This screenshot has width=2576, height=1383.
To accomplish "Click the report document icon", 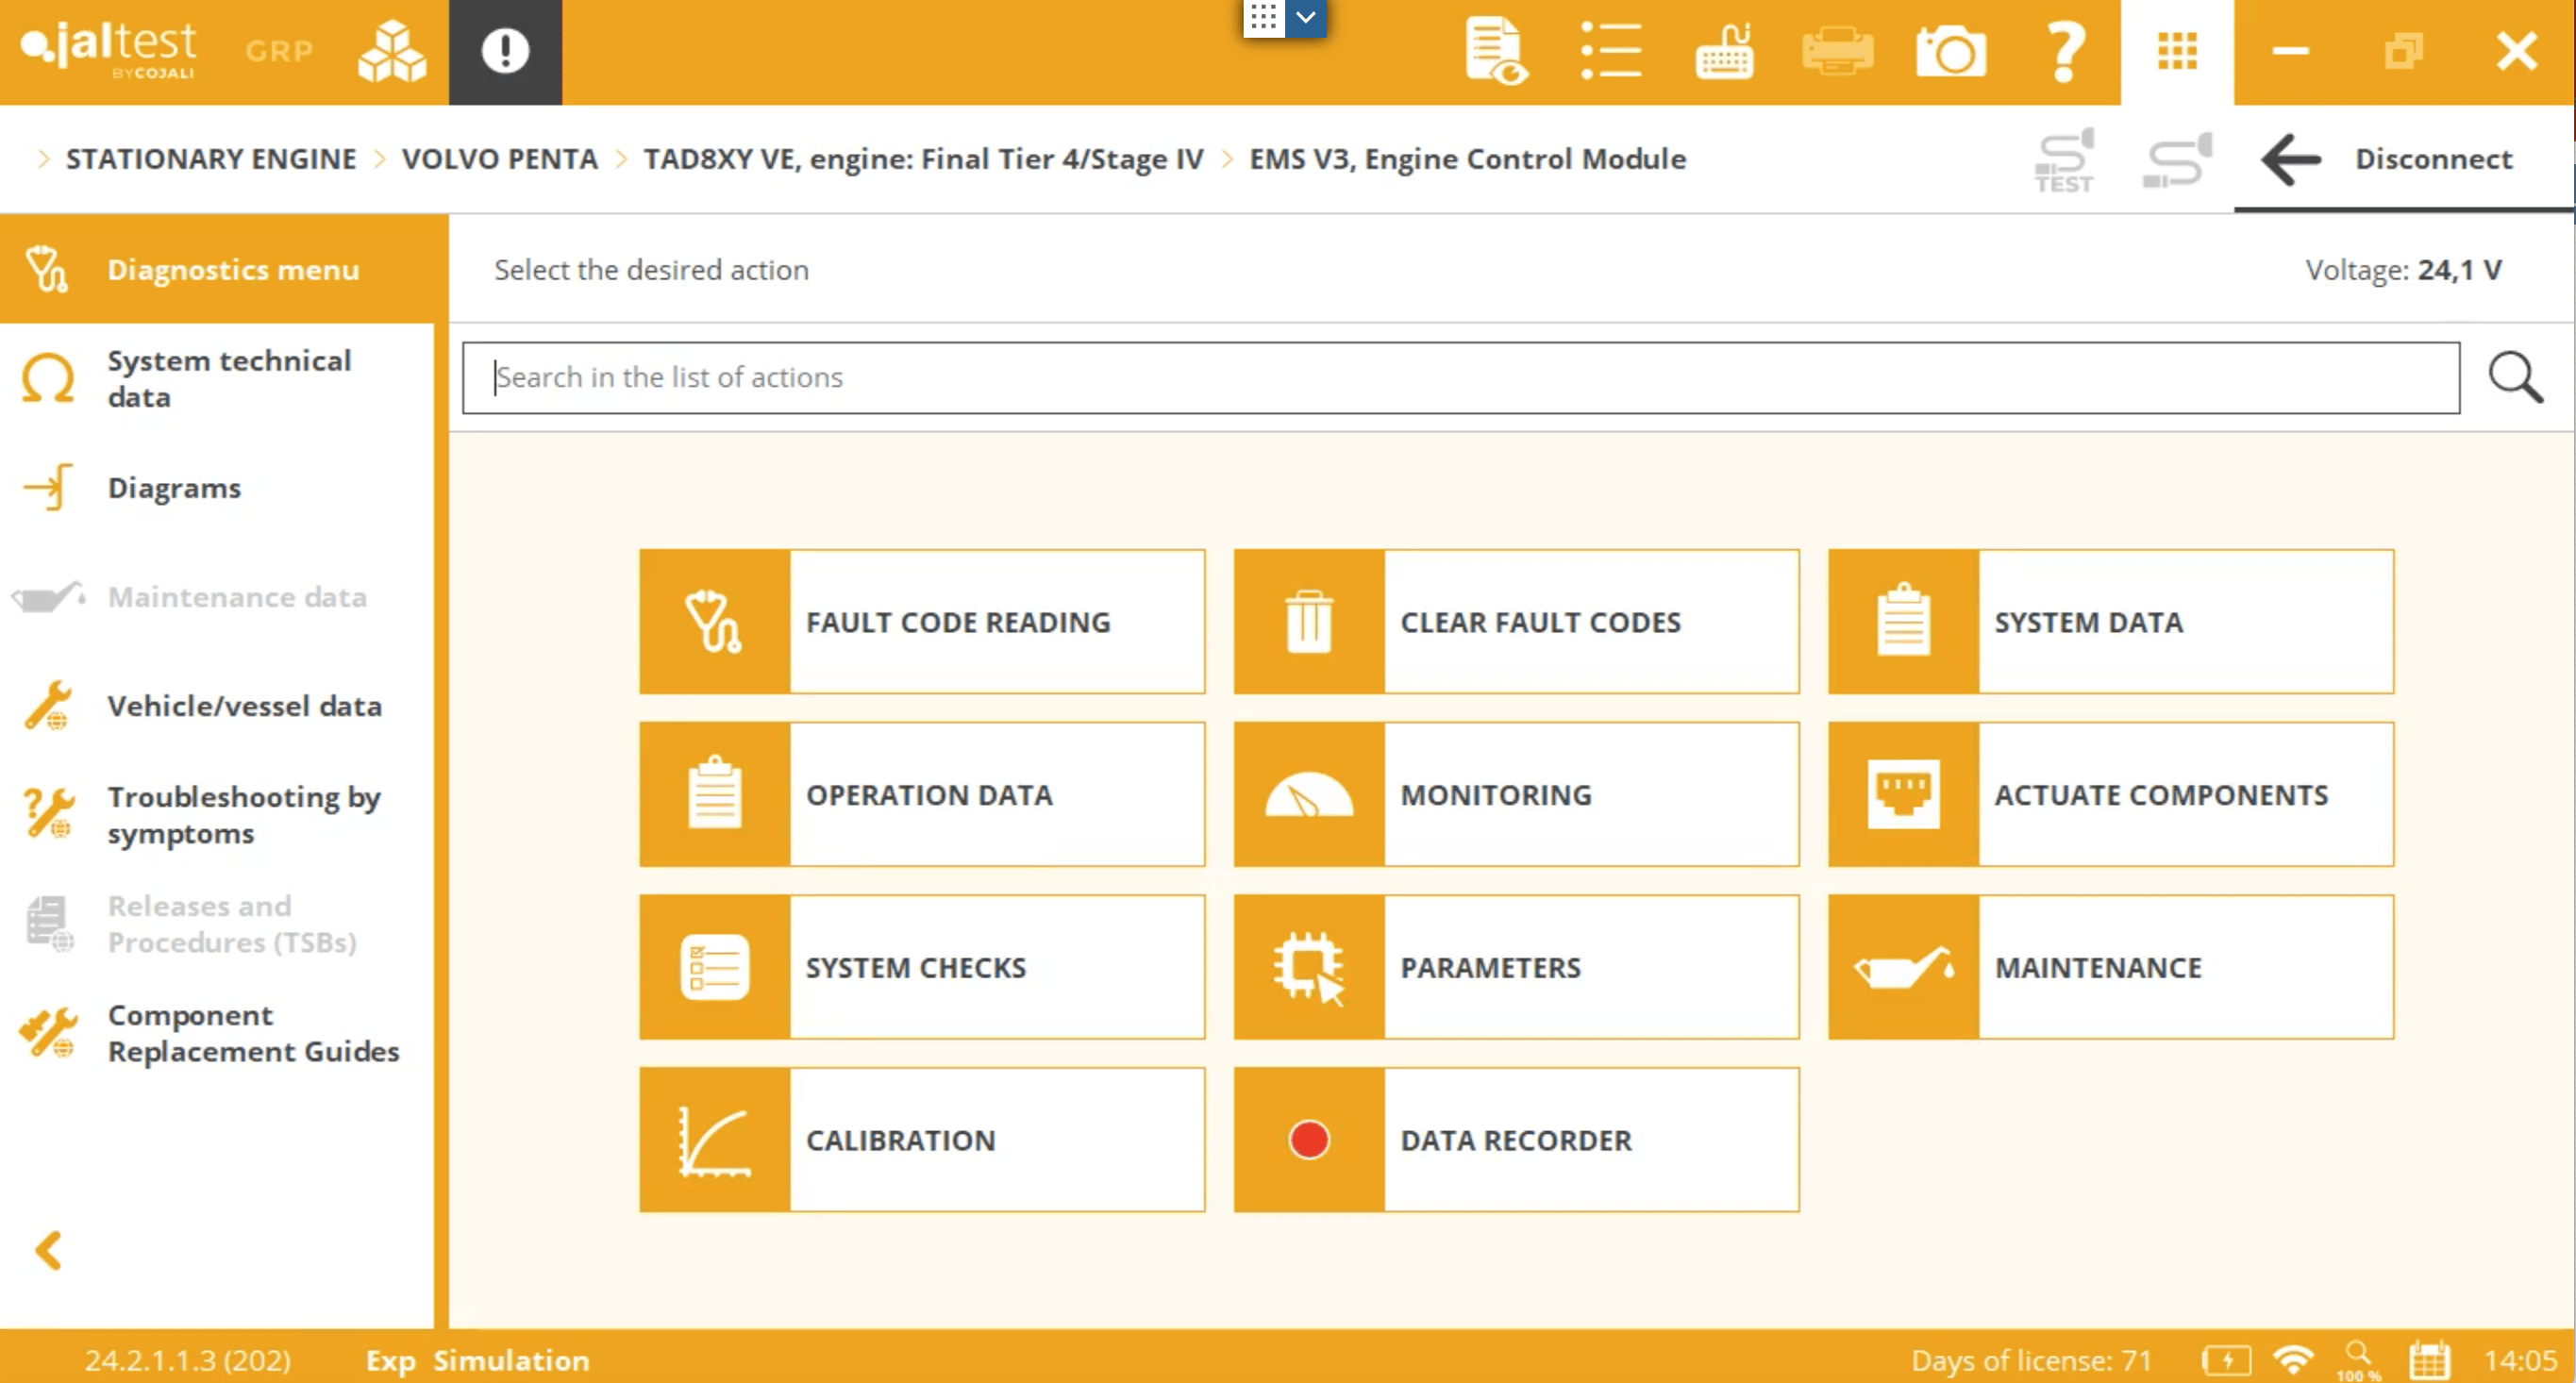I will click(x=1495, y=51).
